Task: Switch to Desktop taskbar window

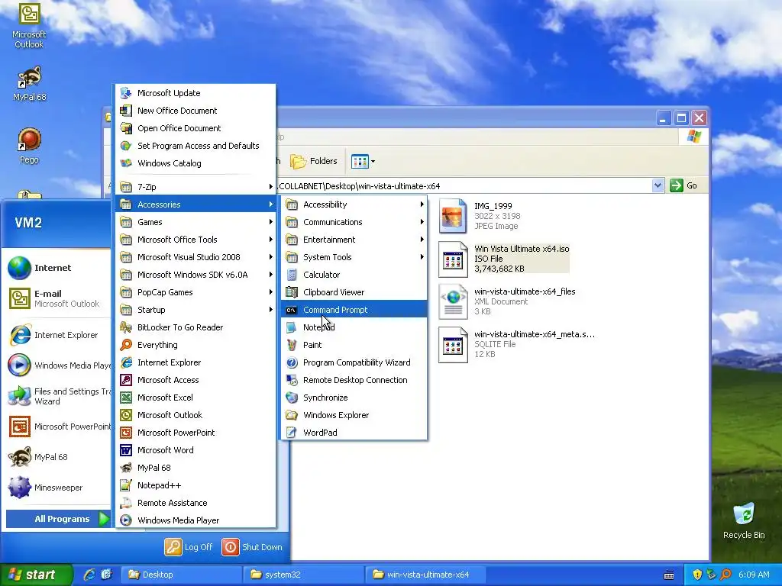Action: click(x=180, y=575)
